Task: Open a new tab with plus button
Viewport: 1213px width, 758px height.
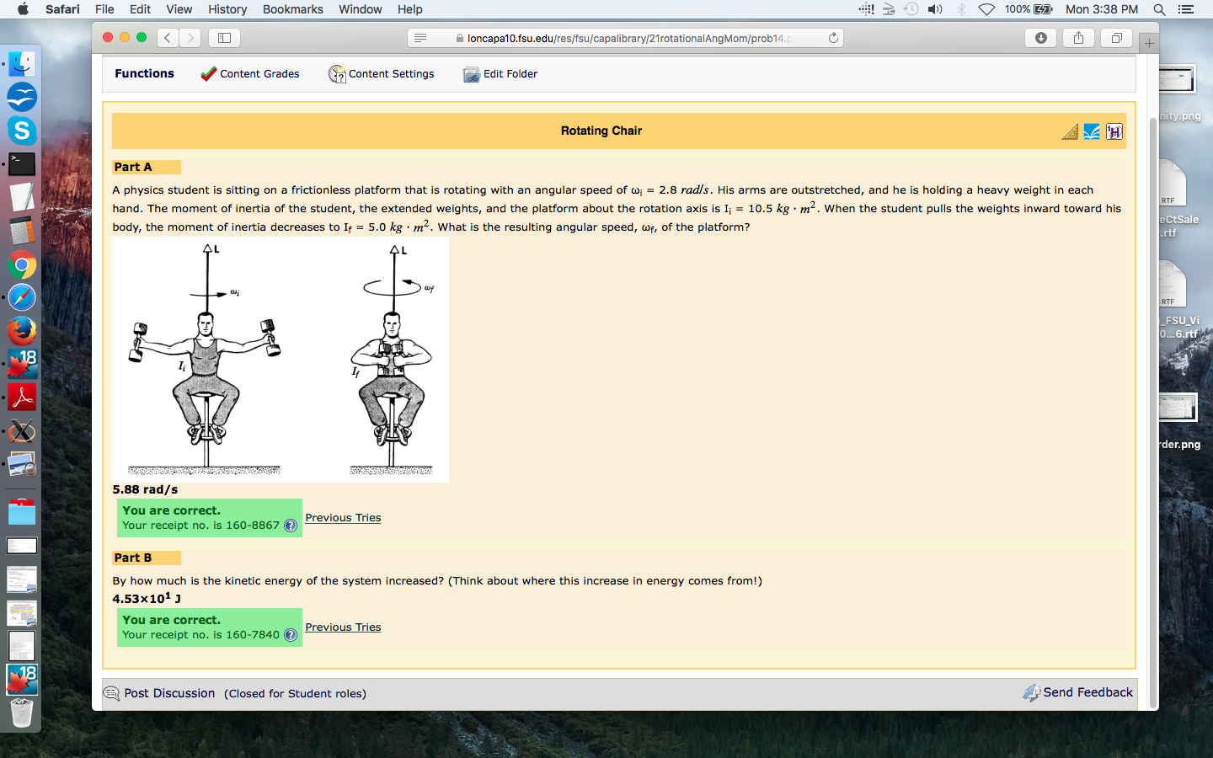Action: pyautogui.click(x=1149, y=43)
